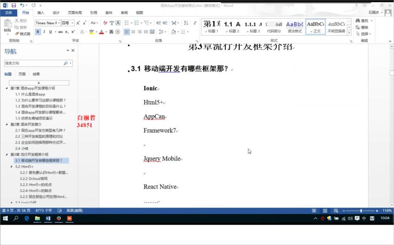Click the multilevel list icon
The height and width of the screenshot is (245, 394).
pyautogui.click(x=147, y=23)
